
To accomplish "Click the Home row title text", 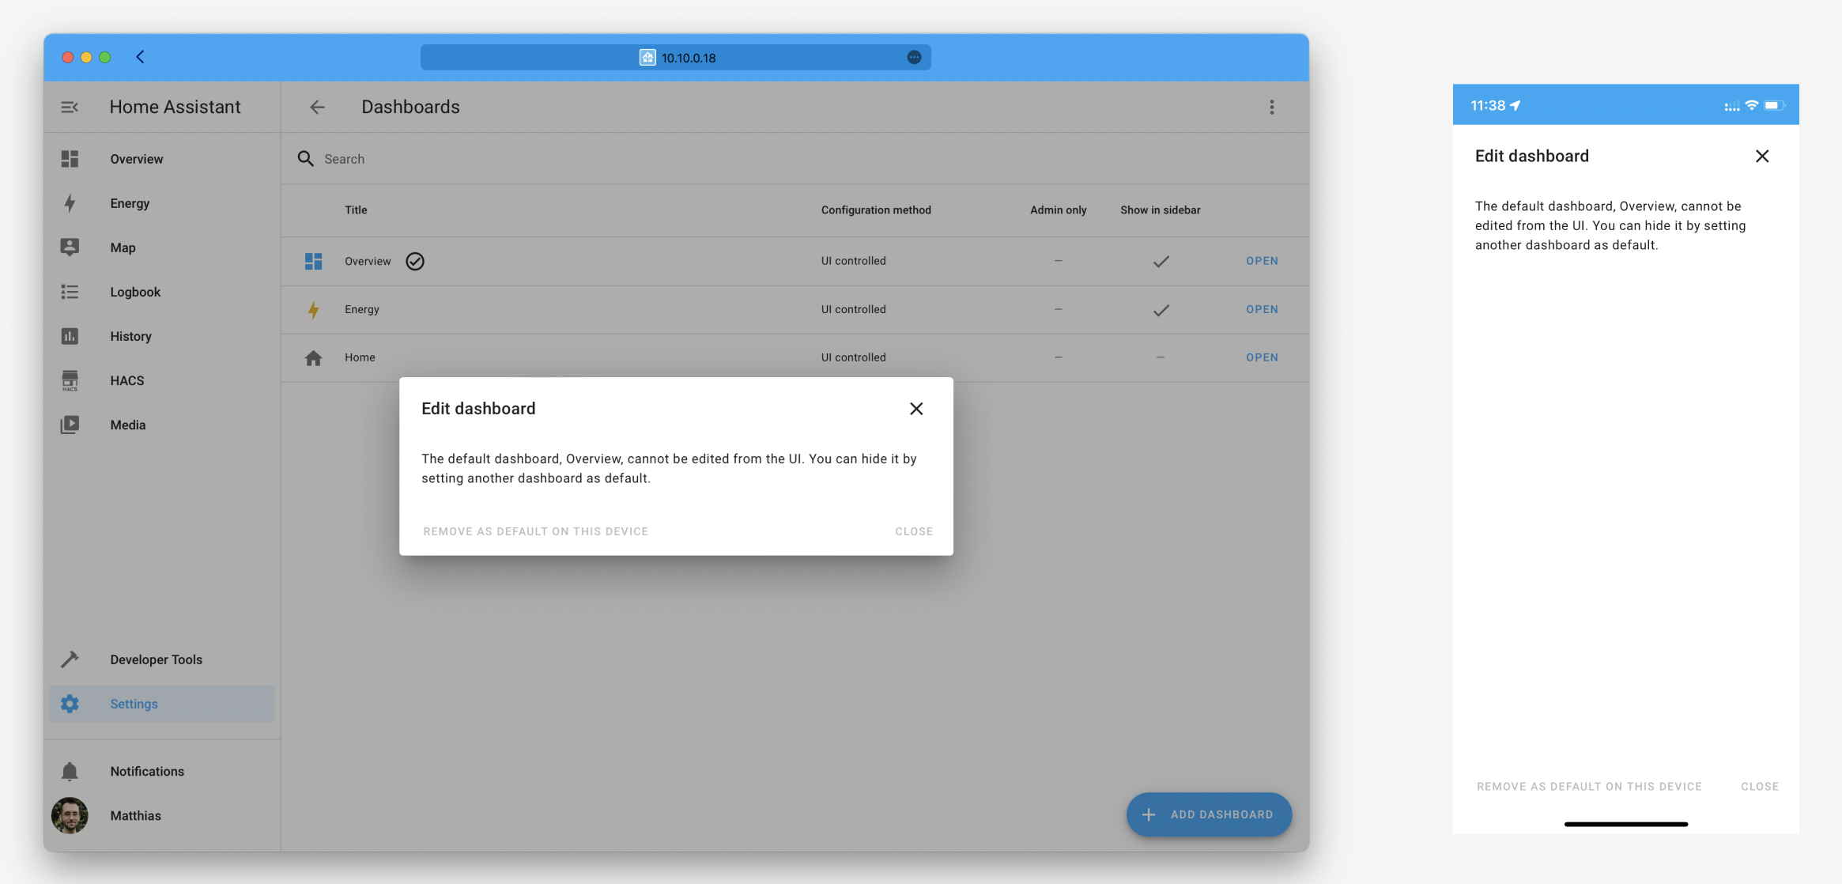I will pyautogui.click(x=360, y=357).
